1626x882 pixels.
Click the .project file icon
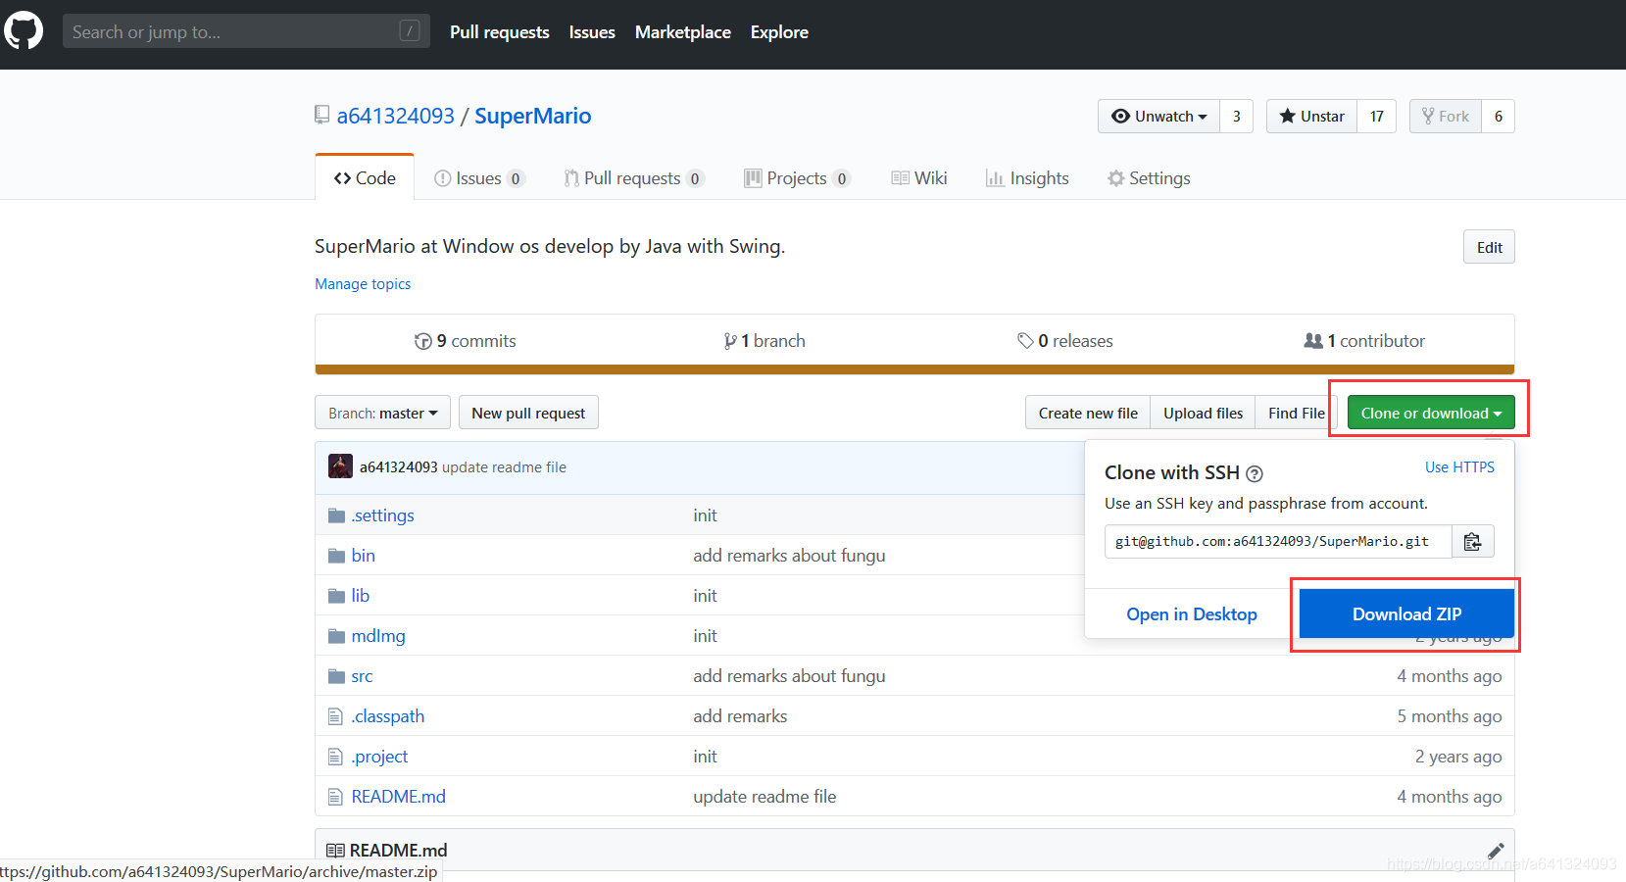335,757
